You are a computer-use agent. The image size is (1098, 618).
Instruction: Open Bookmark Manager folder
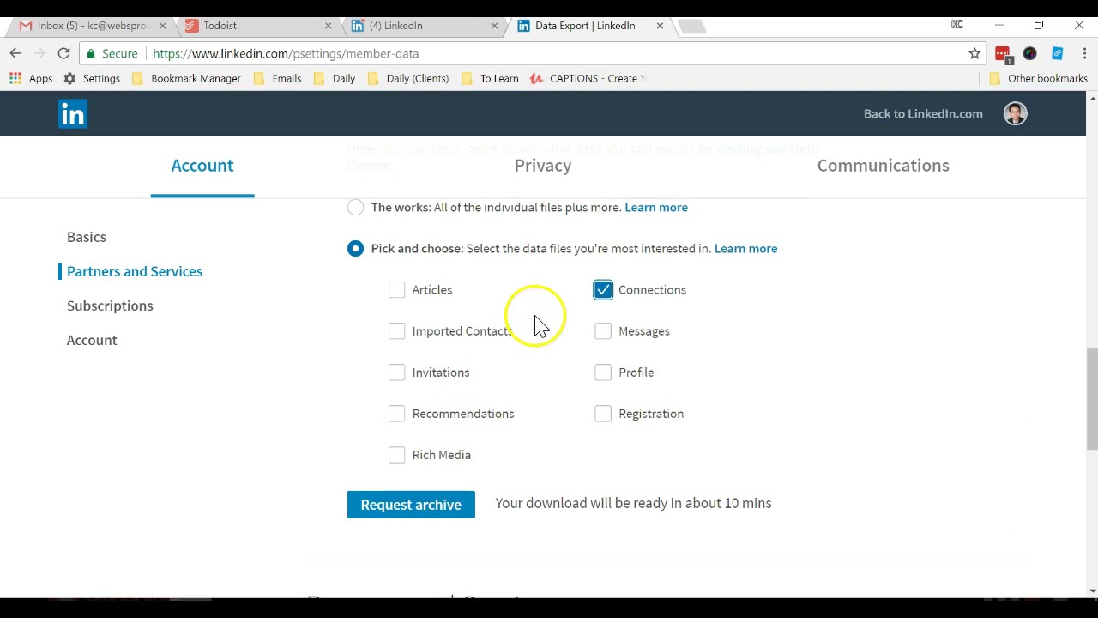(186, 78)
